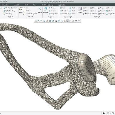Use the Intersect tool
Image resolution: width=115 pixels, height=115 pixels.
94,14
